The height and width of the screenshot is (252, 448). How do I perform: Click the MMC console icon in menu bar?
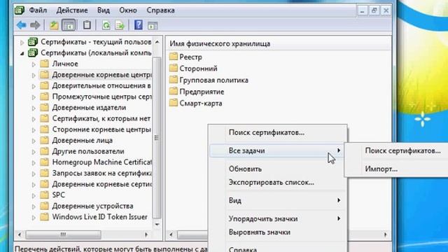pos(19,10)
